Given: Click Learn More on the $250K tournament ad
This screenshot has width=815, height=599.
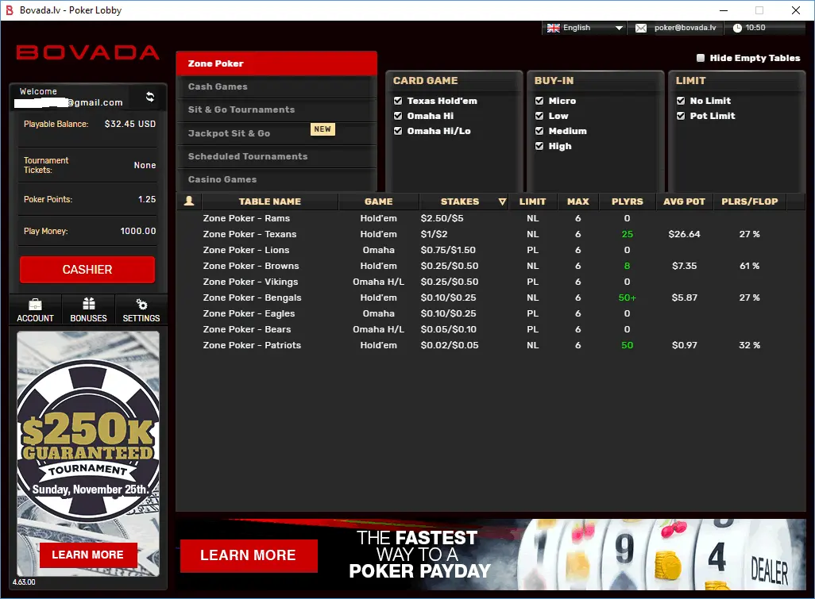Looking at the screenshot, I should (x=87, y=555).
